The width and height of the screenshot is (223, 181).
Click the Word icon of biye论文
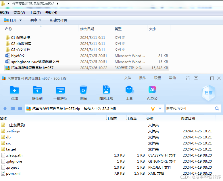[7, 56]
